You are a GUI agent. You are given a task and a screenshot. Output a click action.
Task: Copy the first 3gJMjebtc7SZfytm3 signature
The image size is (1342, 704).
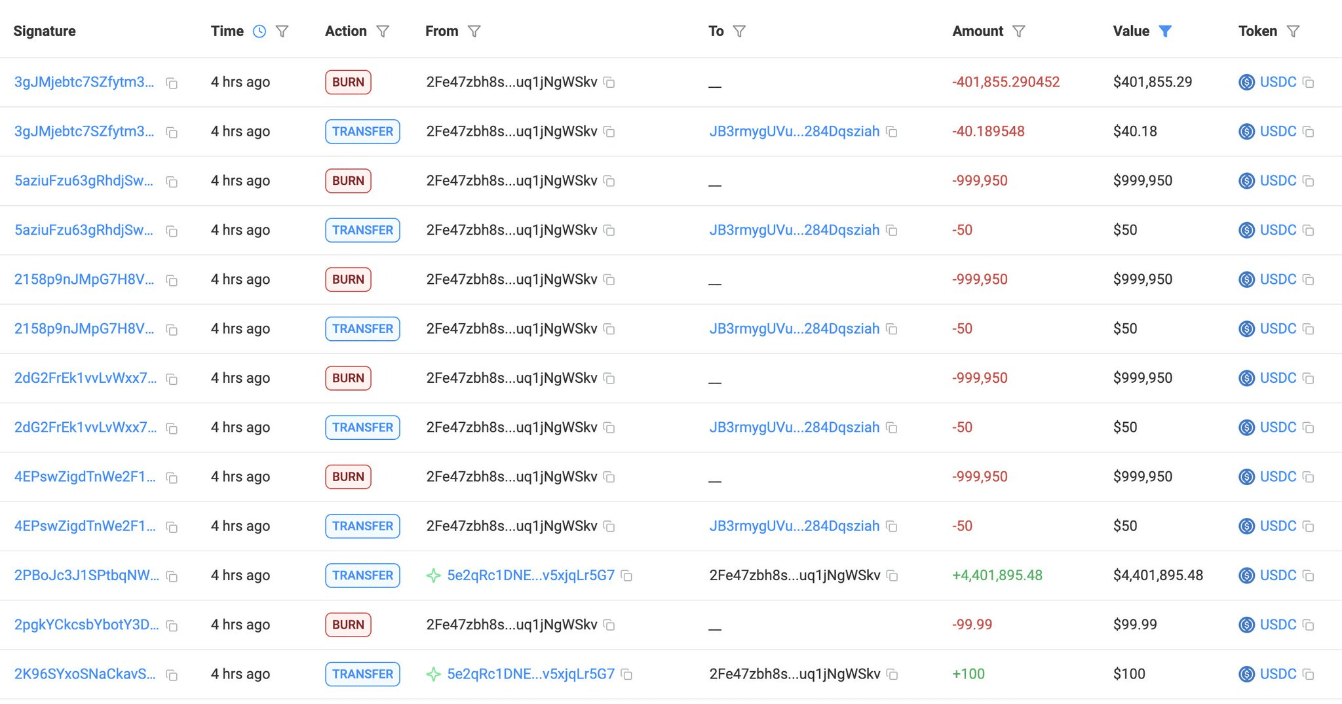(x=172, y=83)
